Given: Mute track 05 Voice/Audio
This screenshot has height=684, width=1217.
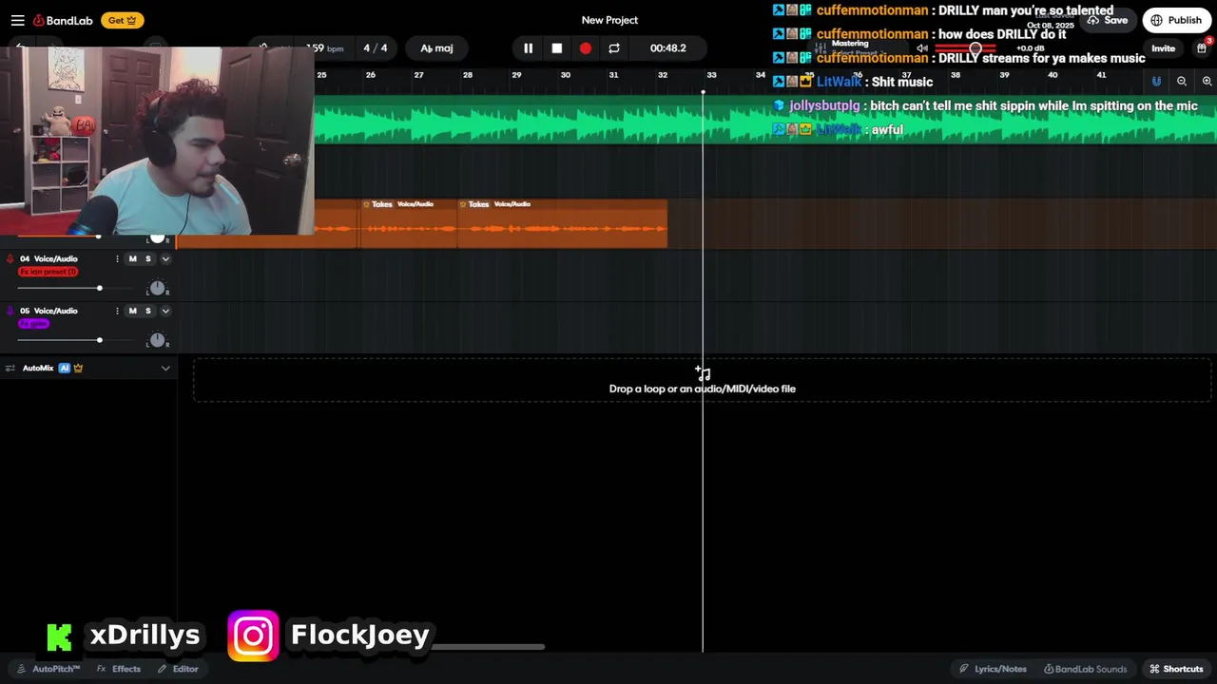Looking at the screenshot, I should click(x=132, y=311).
